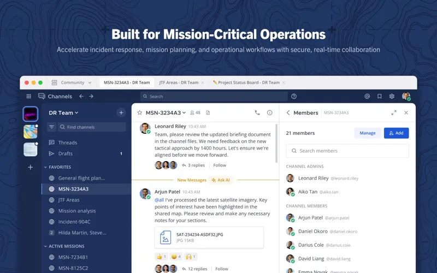Go forward with the right arrow
The width and height of the screenshot is (437, 273).
(91, 96)
